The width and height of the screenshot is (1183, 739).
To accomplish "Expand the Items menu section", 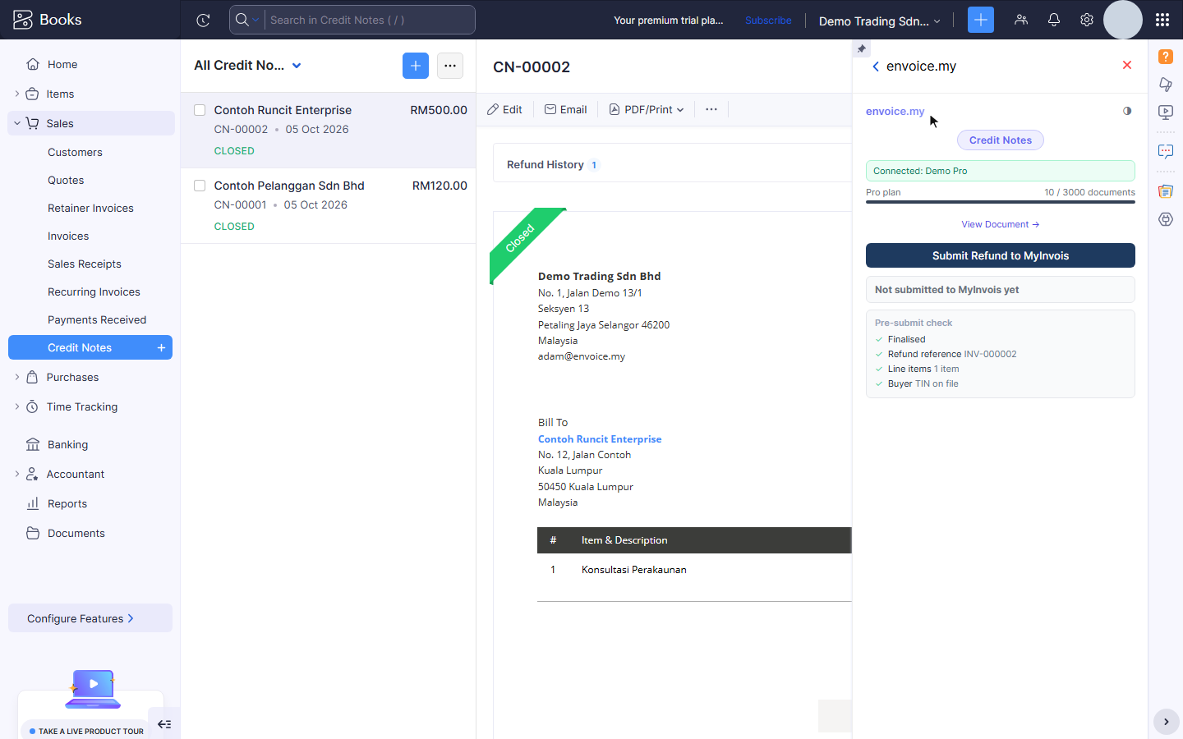I will tap(17, 94).
